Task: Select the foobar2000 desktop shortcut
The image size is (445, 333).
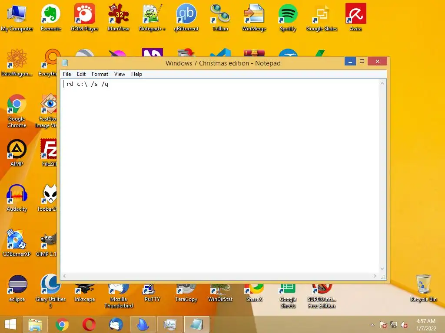Action: pyautogui.click(x=48, y=198)
